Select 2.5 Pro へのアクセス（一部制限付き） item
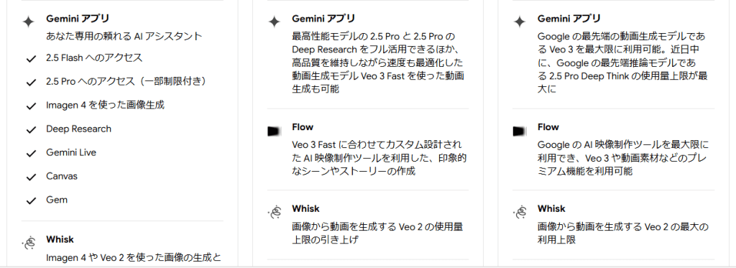This screenshot has height=268, width=736. tap(126, 81)
